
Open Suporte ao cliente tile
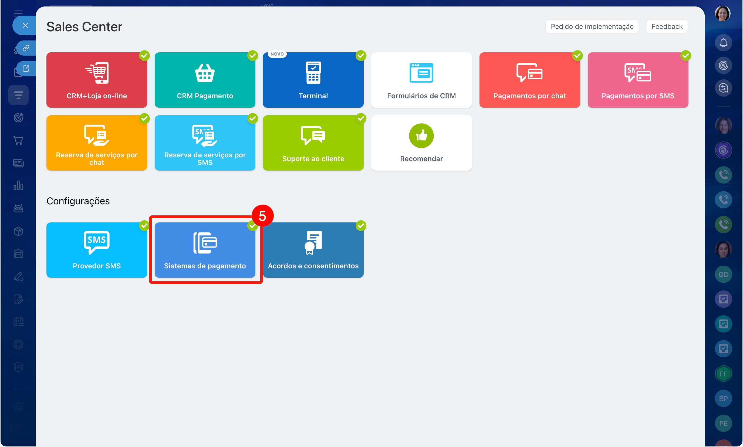point(313,143)
